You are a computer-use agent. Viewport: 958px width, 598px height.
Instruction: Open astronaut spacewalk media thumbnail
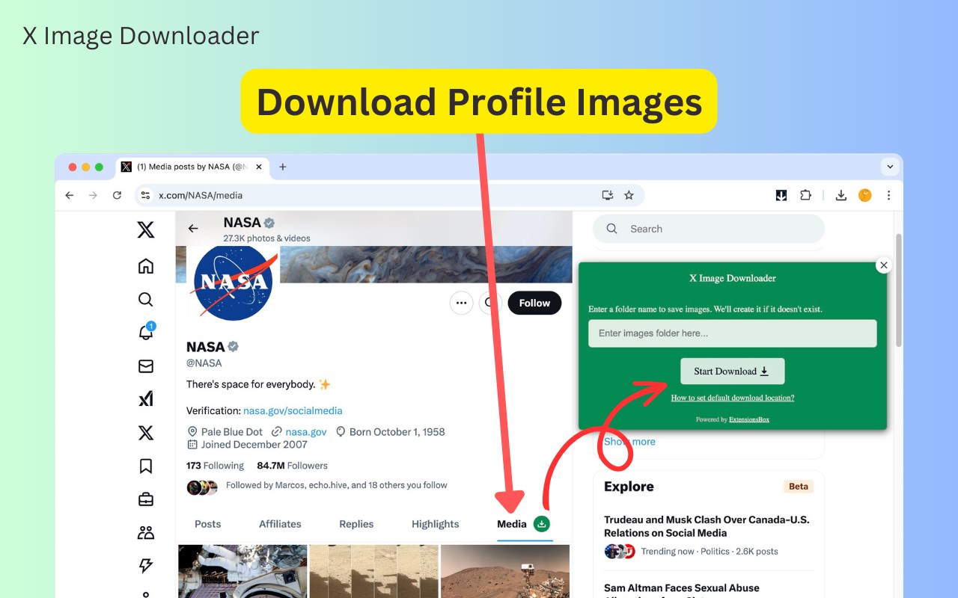(x=242, y=571)
